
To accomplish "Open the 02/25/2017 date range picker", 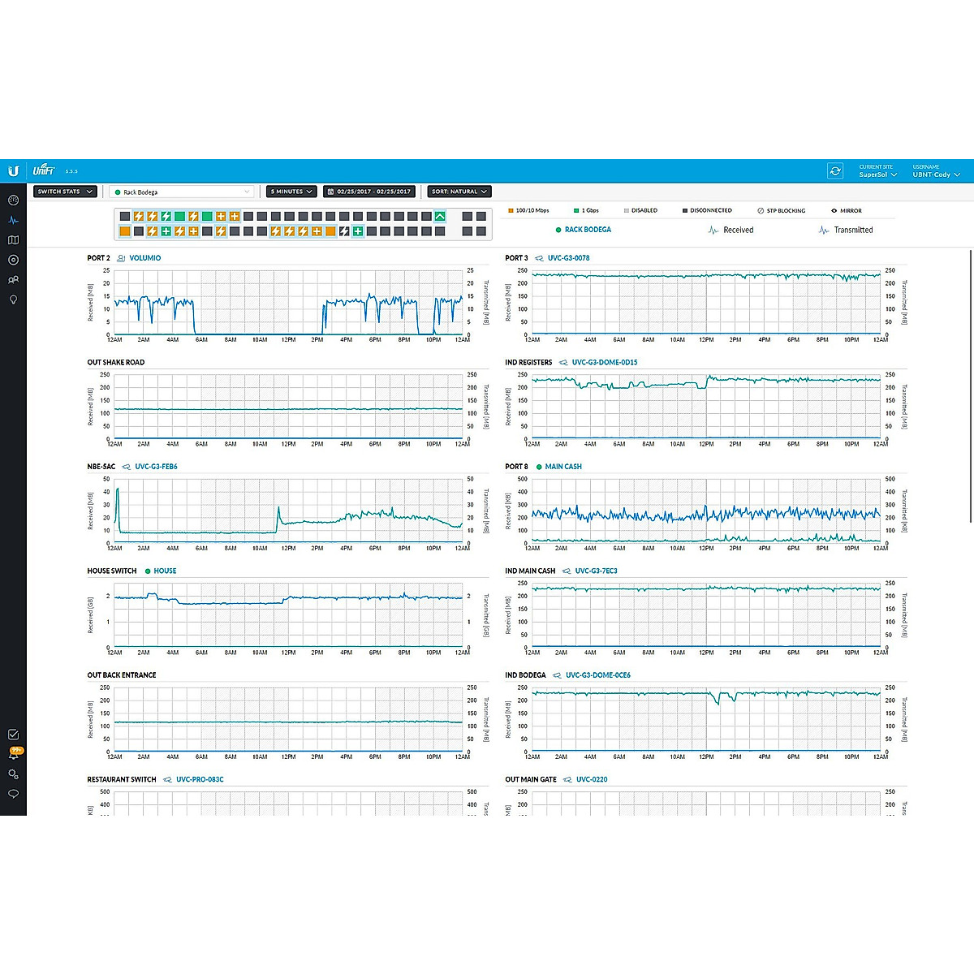I will pos(369,192).
